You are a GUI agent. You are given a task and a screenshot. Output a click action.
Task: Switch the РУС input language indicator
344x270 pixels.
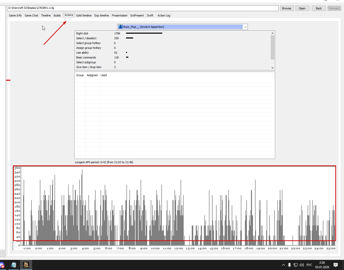tap(309, 265)
